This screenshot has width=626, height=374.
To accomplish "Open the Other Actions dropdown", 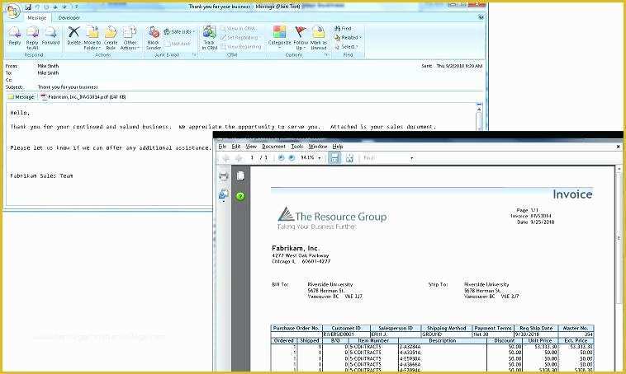I will 130,38.
